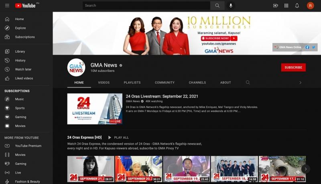This screenshot has height=184, width=321.
Task: Click the Movies icon under More from YouTube
Action: [7, 155]
